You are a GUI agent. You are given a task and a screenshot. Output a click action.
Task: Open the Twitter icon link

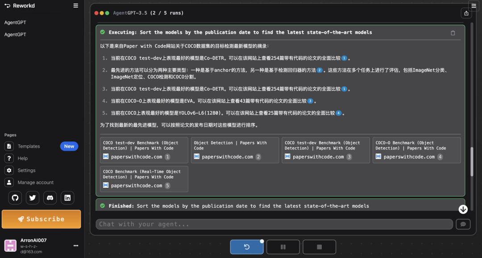point(33,198)
